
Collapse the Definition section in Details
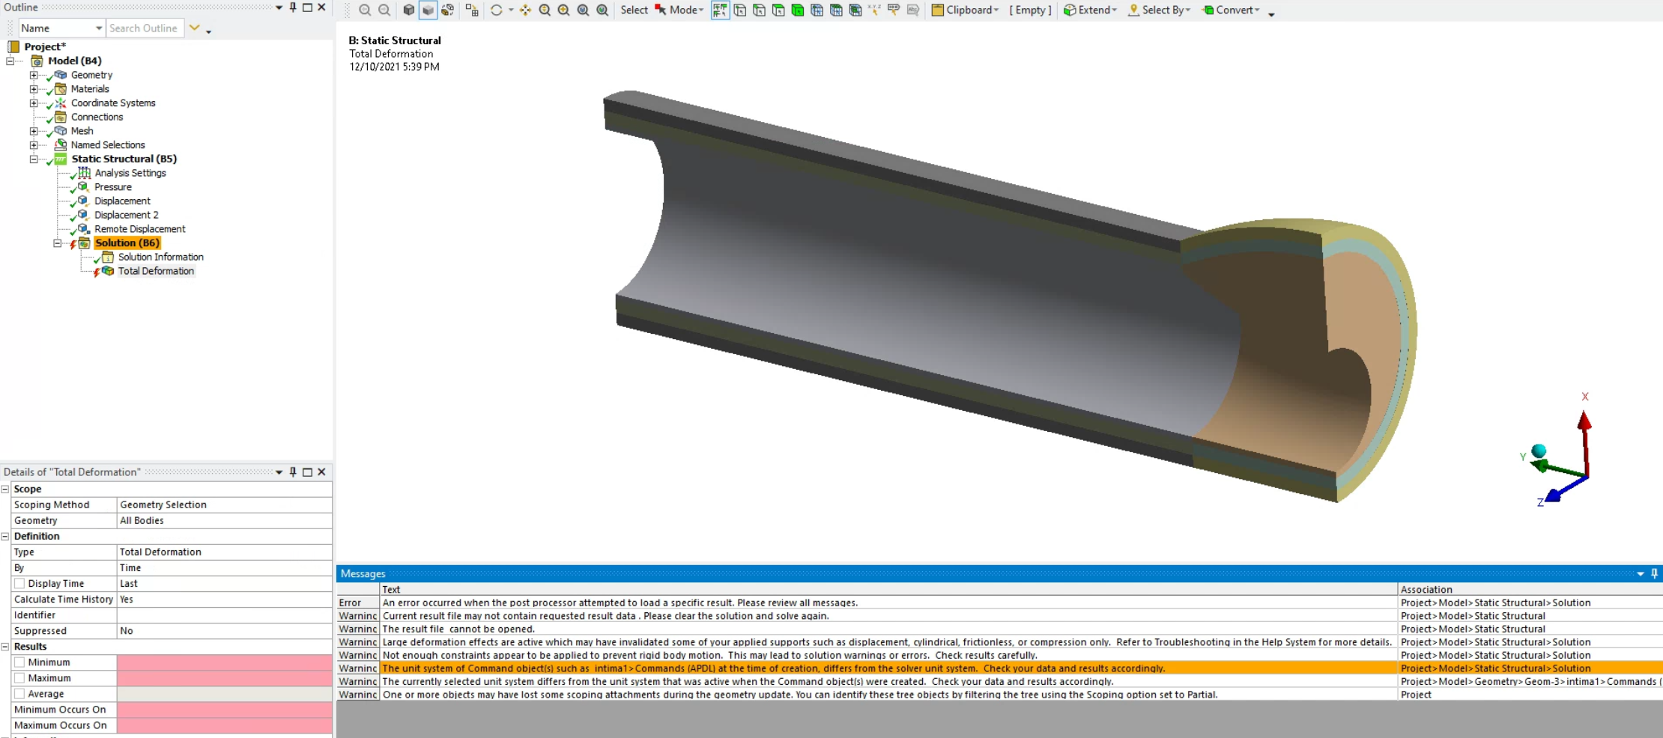[x=5, y=536]
